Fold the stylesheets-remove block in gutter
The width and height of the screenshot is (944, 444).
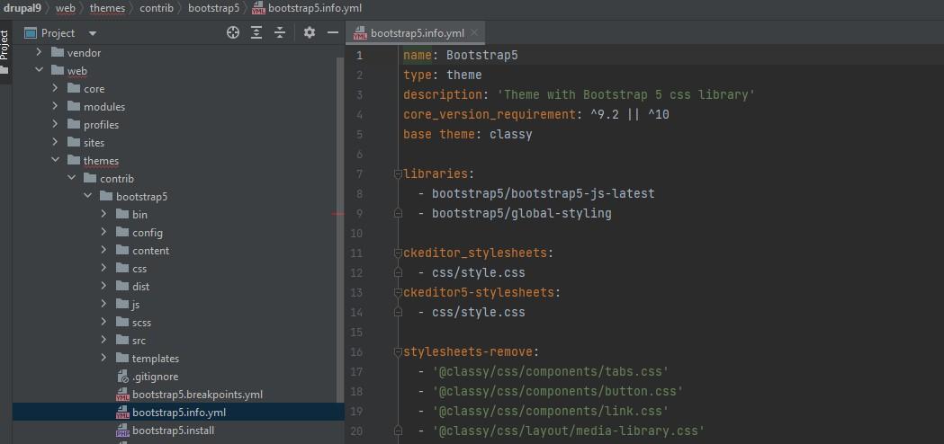click(x=398, y=352)
